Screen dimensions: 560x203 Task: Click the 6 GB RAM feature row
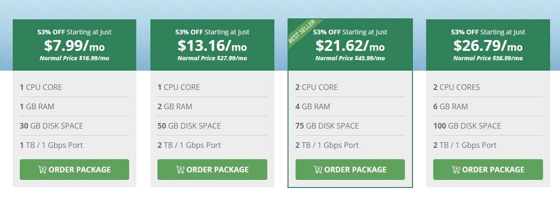coord(488,106)
